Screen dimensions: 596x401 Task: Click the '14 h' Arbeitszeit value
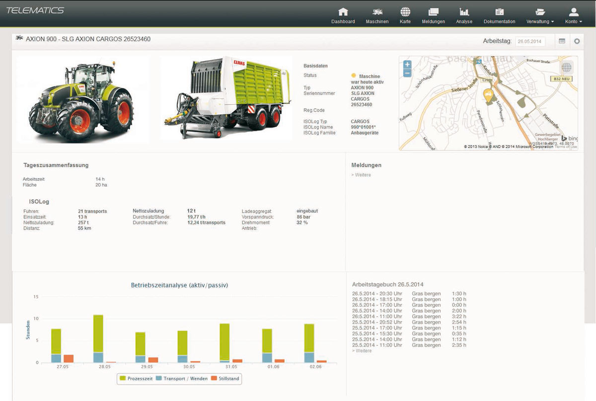pyautogui.click(x=100, y=179)
